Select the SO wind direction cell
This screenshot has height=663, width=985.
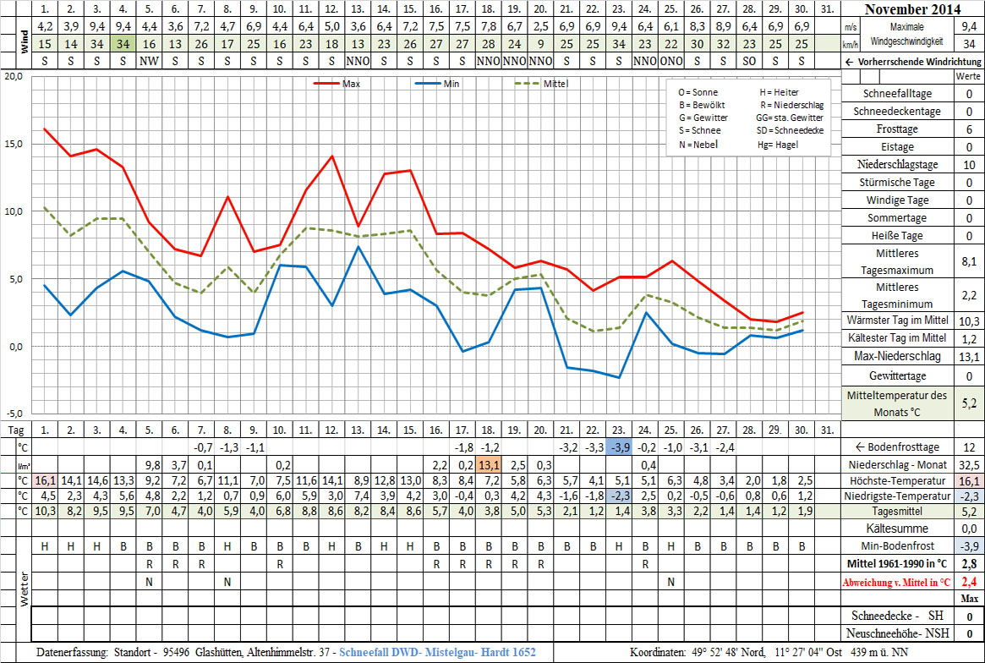pos(749,62)
